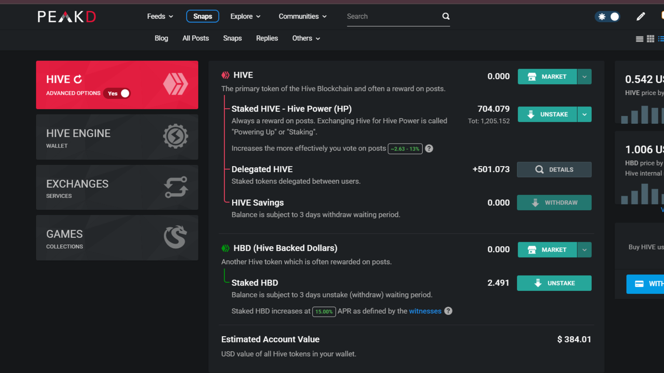
Task: Click Unstake for Staked HBD
Action: tap(554, 283)
